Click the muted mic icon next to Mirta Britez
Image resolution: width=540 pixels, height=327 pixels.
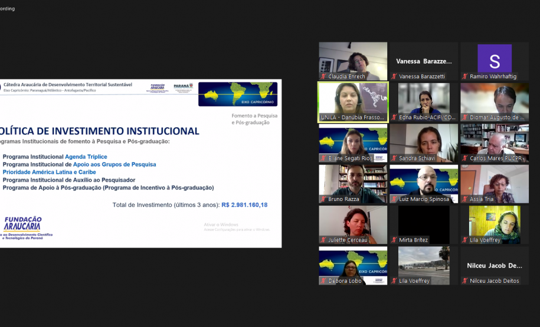pos(394,240)
